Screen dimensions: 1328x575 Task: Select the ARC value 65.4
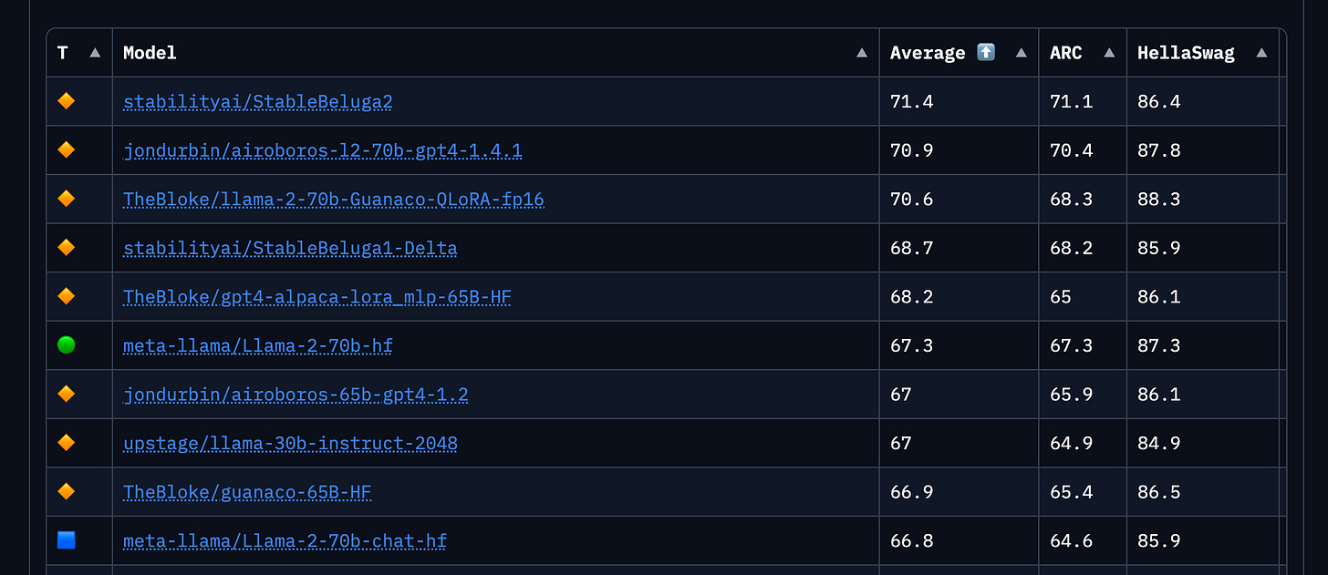[x=1072, y=492]
